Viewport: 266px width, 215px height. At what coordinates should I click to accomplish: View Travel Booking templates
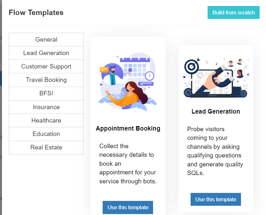[x=46, y=80]
